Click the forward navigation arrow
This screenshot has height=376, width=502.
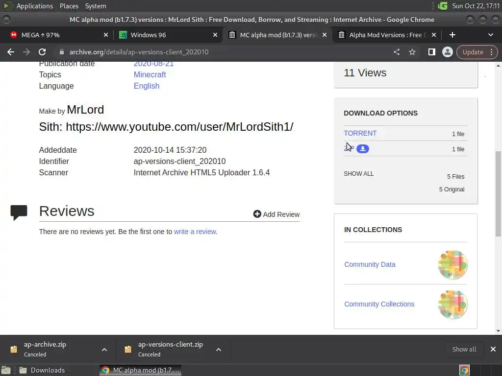[26, 52]
